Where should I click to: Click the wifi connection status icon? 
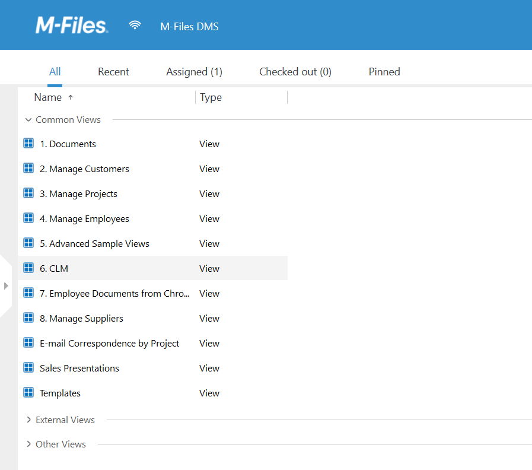[135, 26]
